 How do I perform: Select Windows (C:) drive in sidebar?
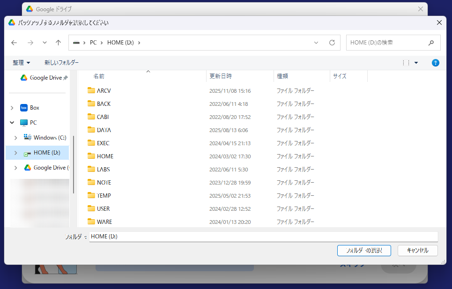point(50,138)
